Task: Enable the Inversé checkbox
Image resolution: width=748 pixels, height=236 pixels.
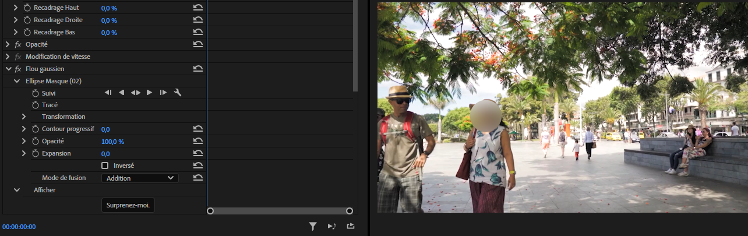Action: tap(105, 165)
